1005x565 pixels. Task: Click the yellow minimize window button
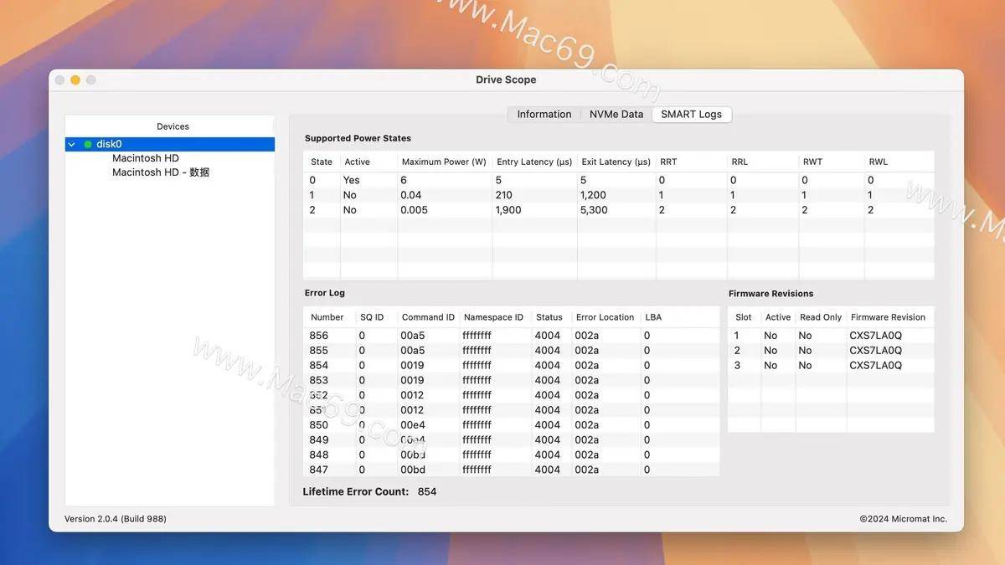(x=75, y=80)
